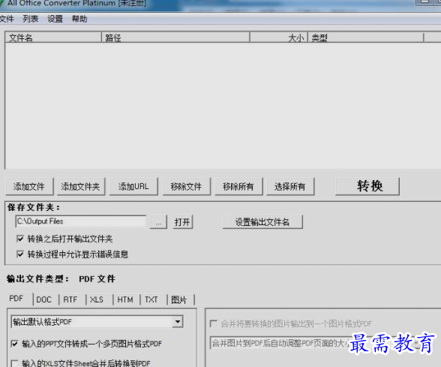441x367 pixels.
Task: Toggle 合并将要转换的图片输出到一个图片格式PDF checkbox
Action: [x=214, y=323]
